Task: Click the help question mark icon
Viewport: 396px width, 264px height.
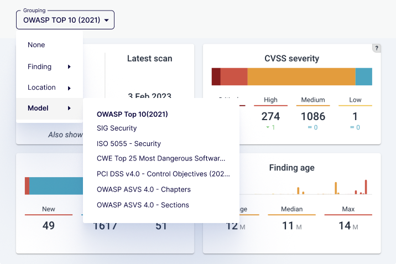Action: click(377, 48)
